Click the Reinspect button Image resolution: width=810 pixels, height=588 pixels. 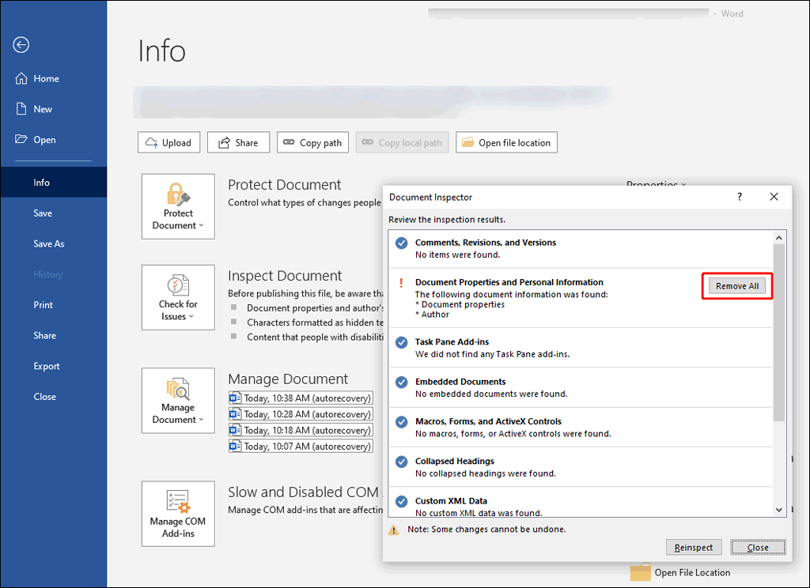(x=693, y=547)
